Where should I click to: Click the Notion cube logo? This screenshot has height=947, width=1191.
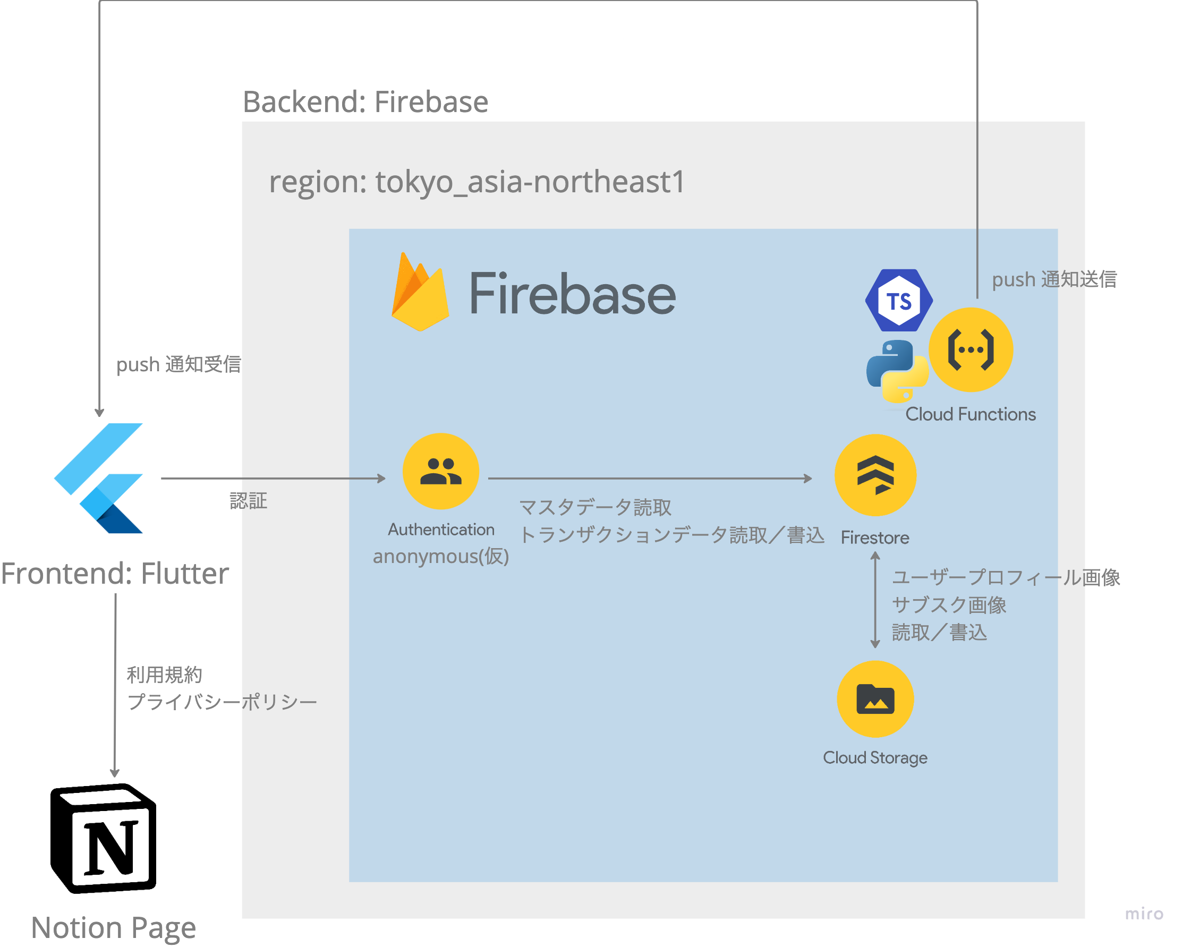(104, 838)
